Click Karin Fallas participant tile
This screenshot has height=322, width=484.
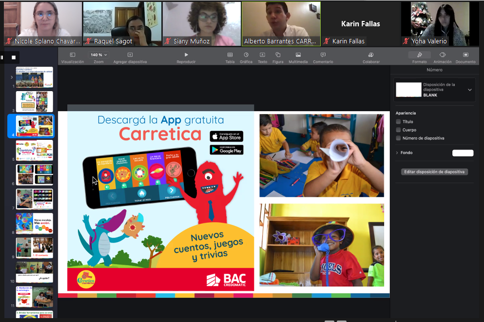click(361, 24)
